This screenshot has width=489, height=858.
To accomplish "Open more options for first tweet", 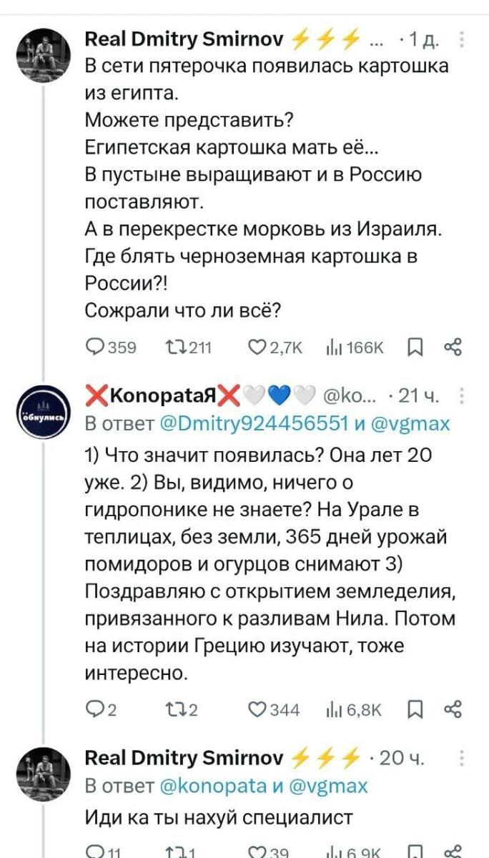I will pos(462,39).
